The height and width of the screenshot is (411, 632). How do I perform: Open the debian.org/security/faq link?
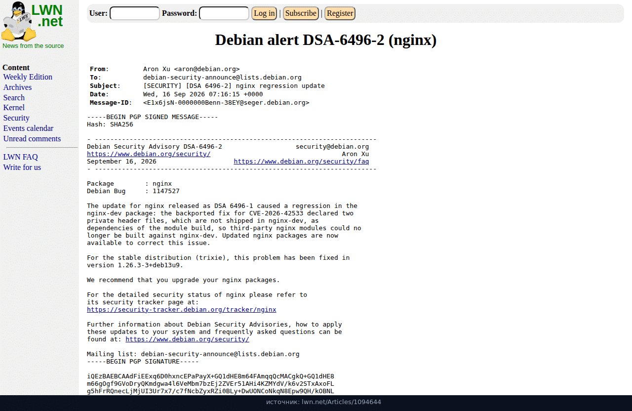click(x=301, y=162)
